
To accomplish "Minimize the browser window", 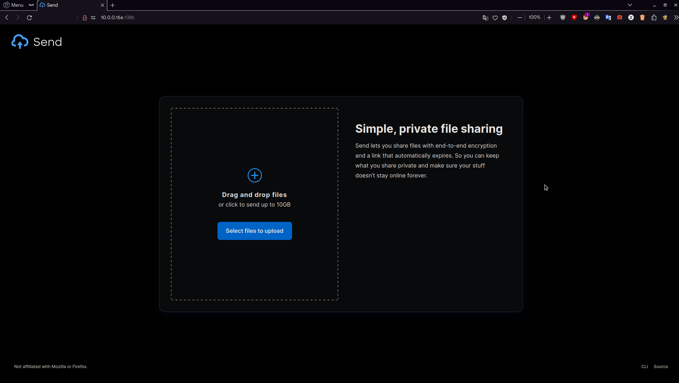I will click(654, 5).
